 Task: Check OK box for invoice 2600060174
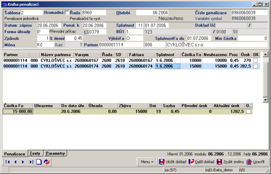point(256,66)
